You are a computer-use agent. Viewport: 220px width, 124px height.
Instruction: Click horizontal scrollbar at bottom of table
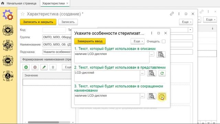click(43, 122)
